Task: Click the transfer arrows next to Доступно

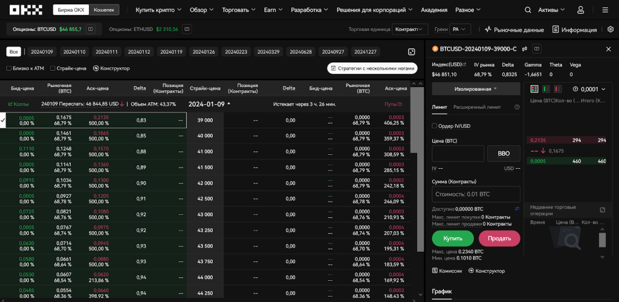Action: point(517,209)
